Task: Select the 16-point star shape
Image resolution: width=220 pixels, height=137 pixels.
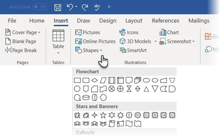Action: click(x=155, y=115)
